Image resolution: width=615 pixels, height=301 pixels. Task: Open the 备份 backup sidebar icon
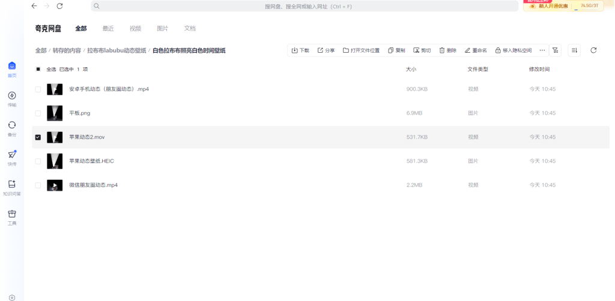pyautogui.click(x=12, y=128)
